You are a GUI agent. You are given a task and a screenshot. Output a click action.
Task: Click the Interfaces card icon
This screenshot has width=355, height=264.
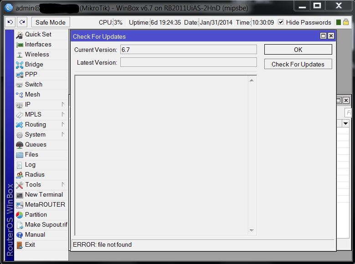pyautogui.click(x=20, y=45)
